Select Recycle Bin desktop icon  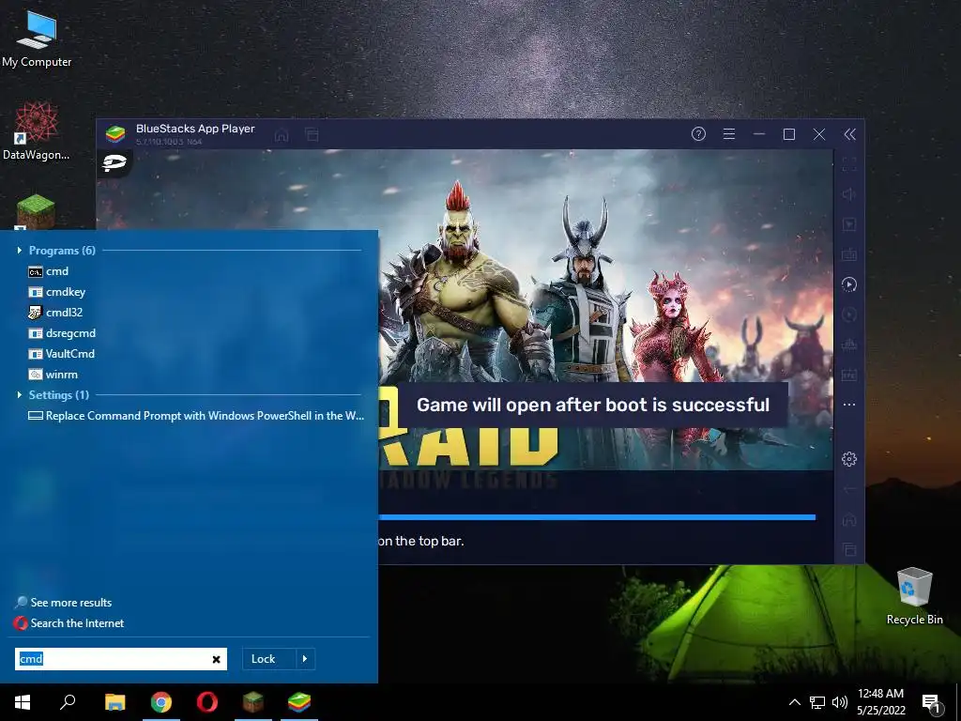[x=914, y=596]
